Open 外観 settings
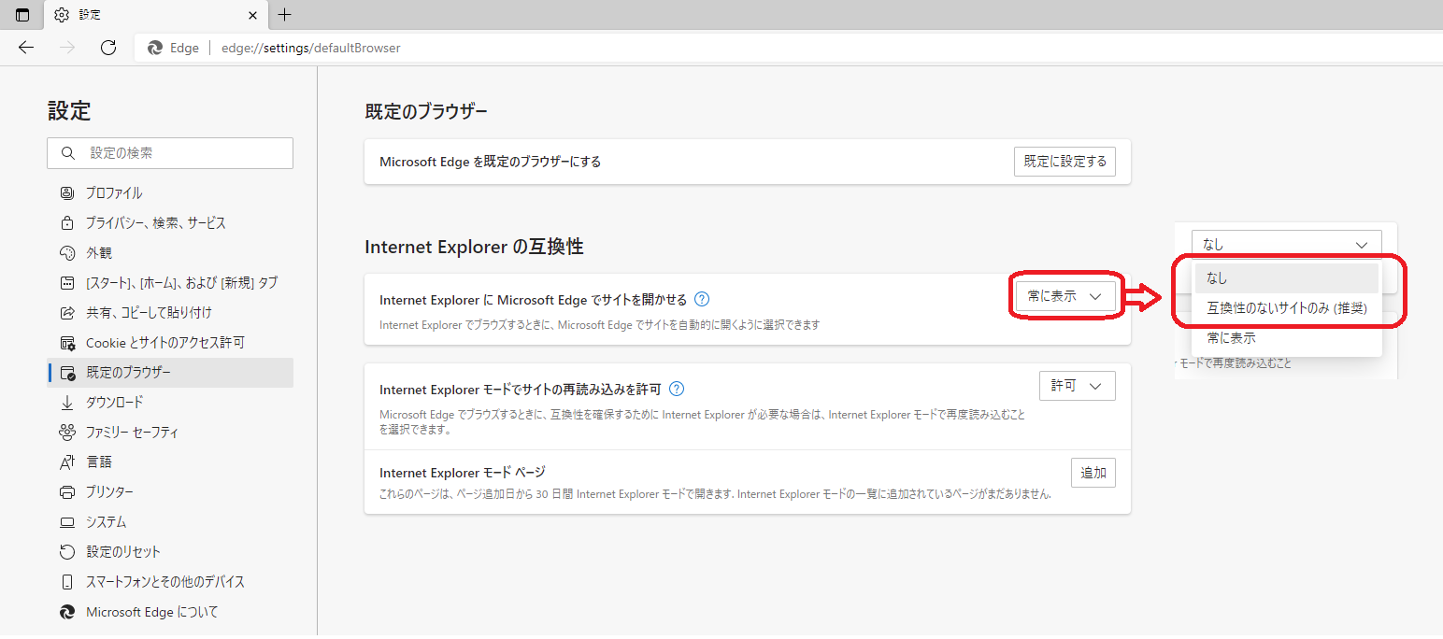 170,253
